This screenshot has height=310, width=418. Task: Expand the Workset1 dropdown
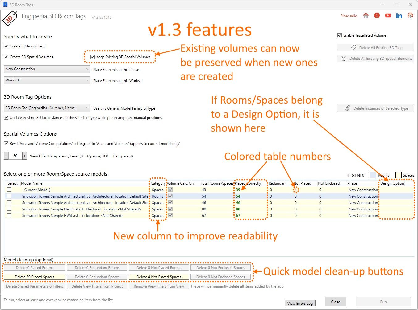[87, 80]
